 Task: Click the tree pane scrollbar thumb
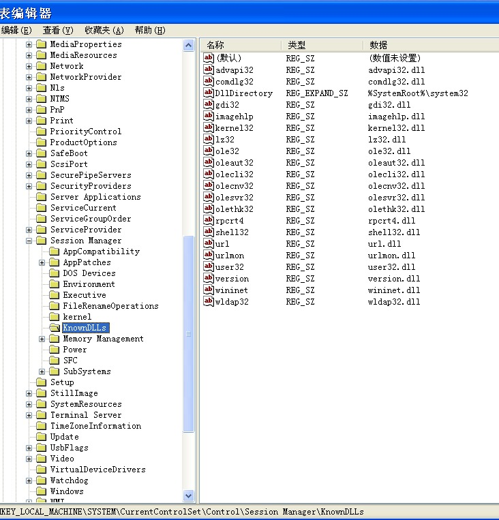[x=188, y=334]
